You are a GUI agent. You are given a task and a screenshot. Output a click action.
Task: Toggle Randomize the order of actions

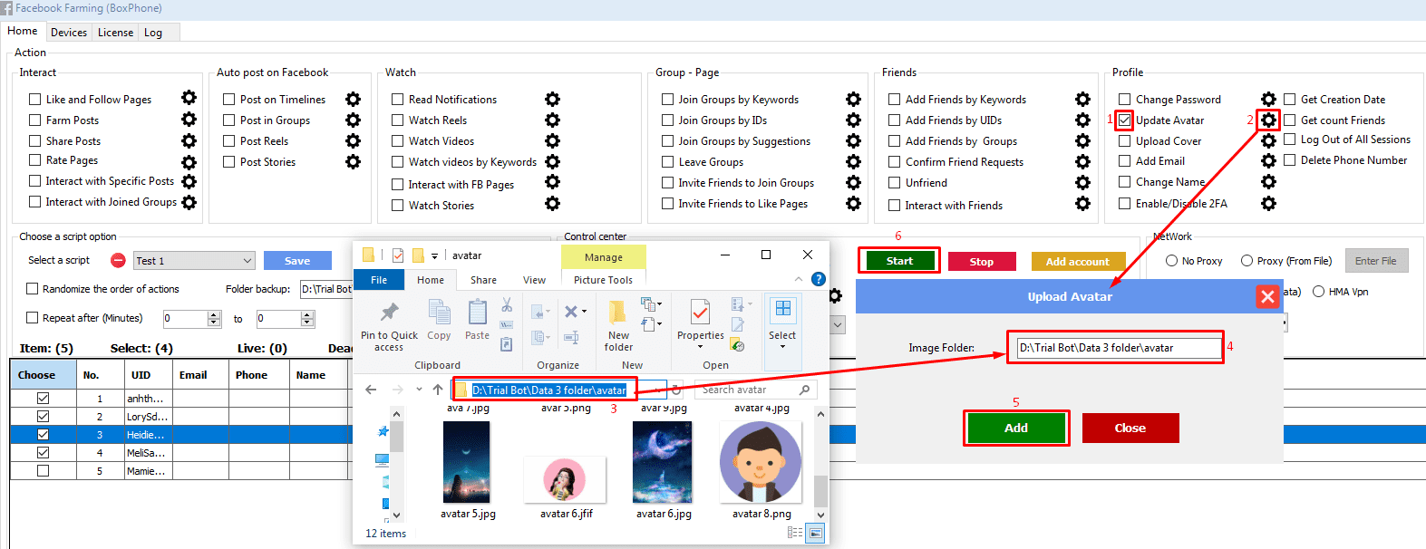pyautogui.click(x=32, y=289)
